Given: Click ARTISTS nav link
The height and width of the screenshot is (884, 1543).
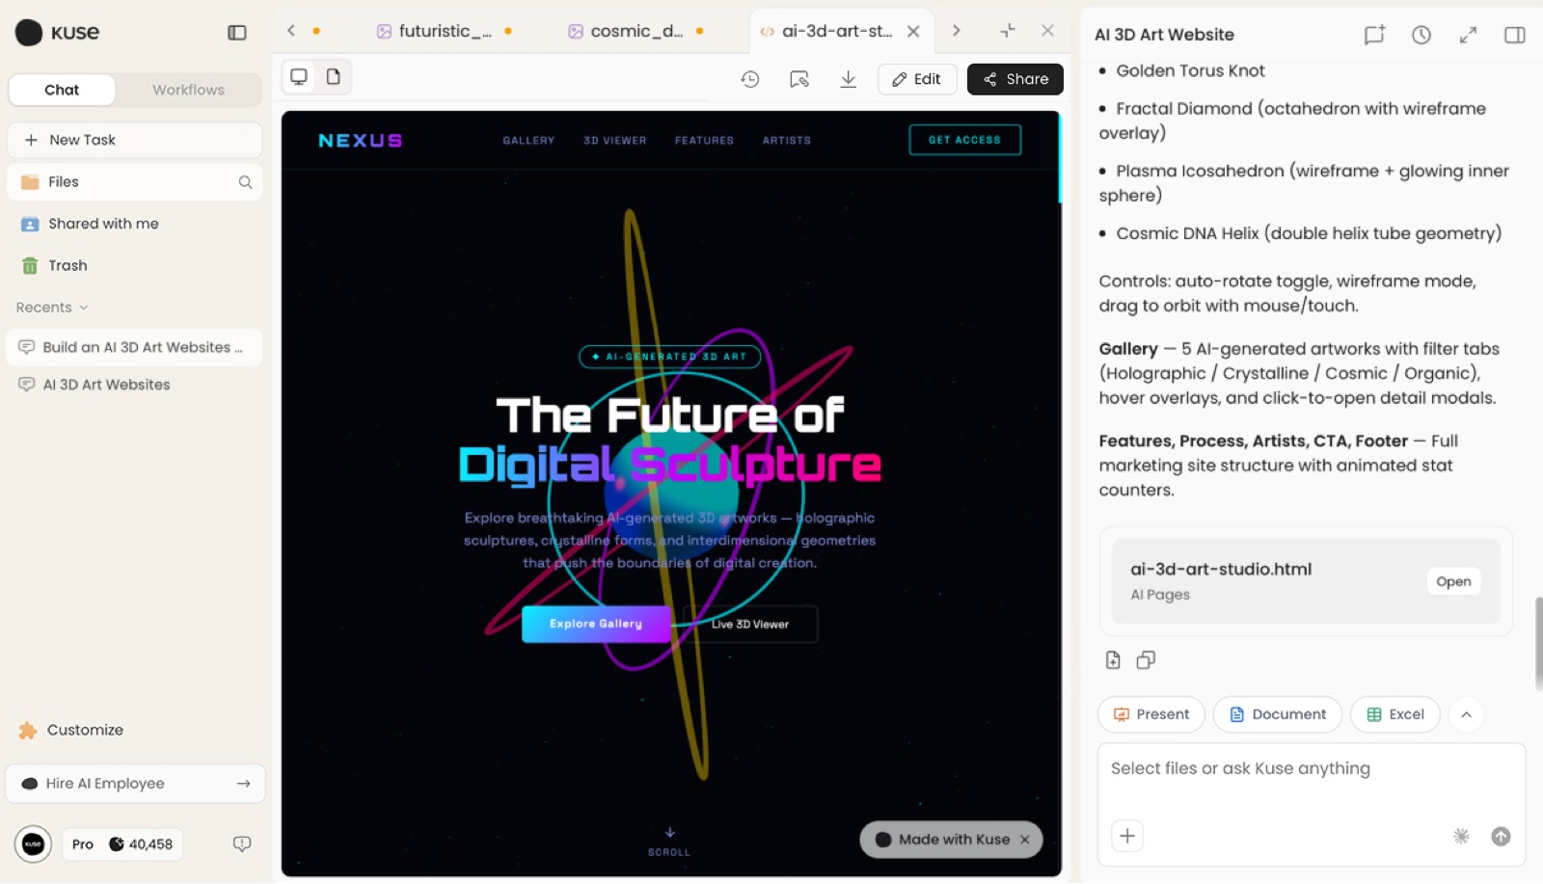Looking at the screenshot, I should (787, 141).
